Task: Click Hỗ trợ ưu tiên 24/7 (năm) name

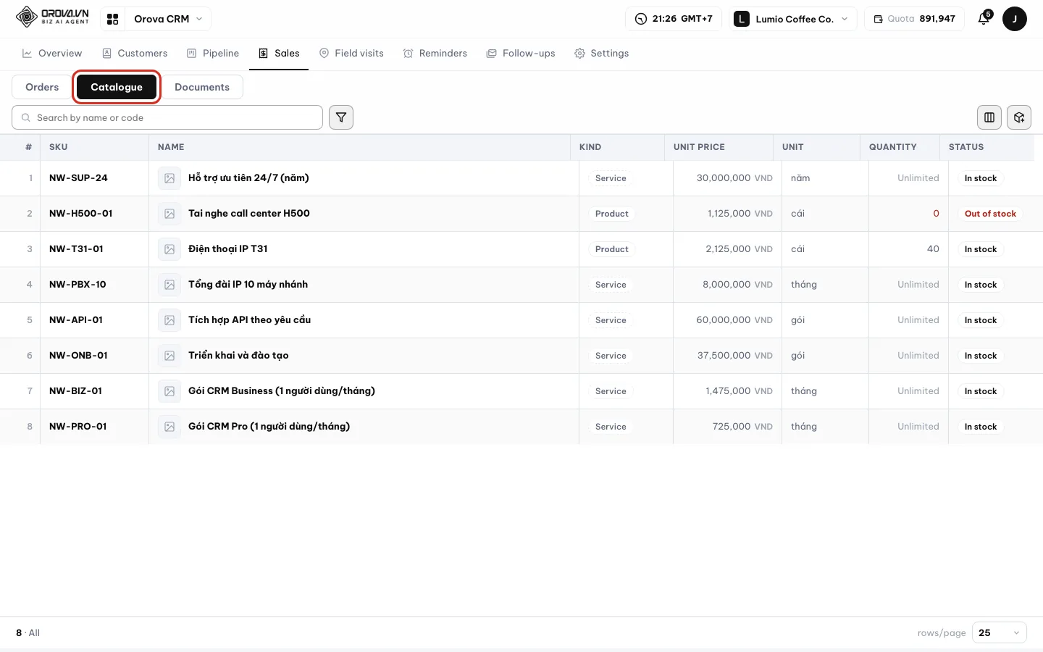Action: 248,178
